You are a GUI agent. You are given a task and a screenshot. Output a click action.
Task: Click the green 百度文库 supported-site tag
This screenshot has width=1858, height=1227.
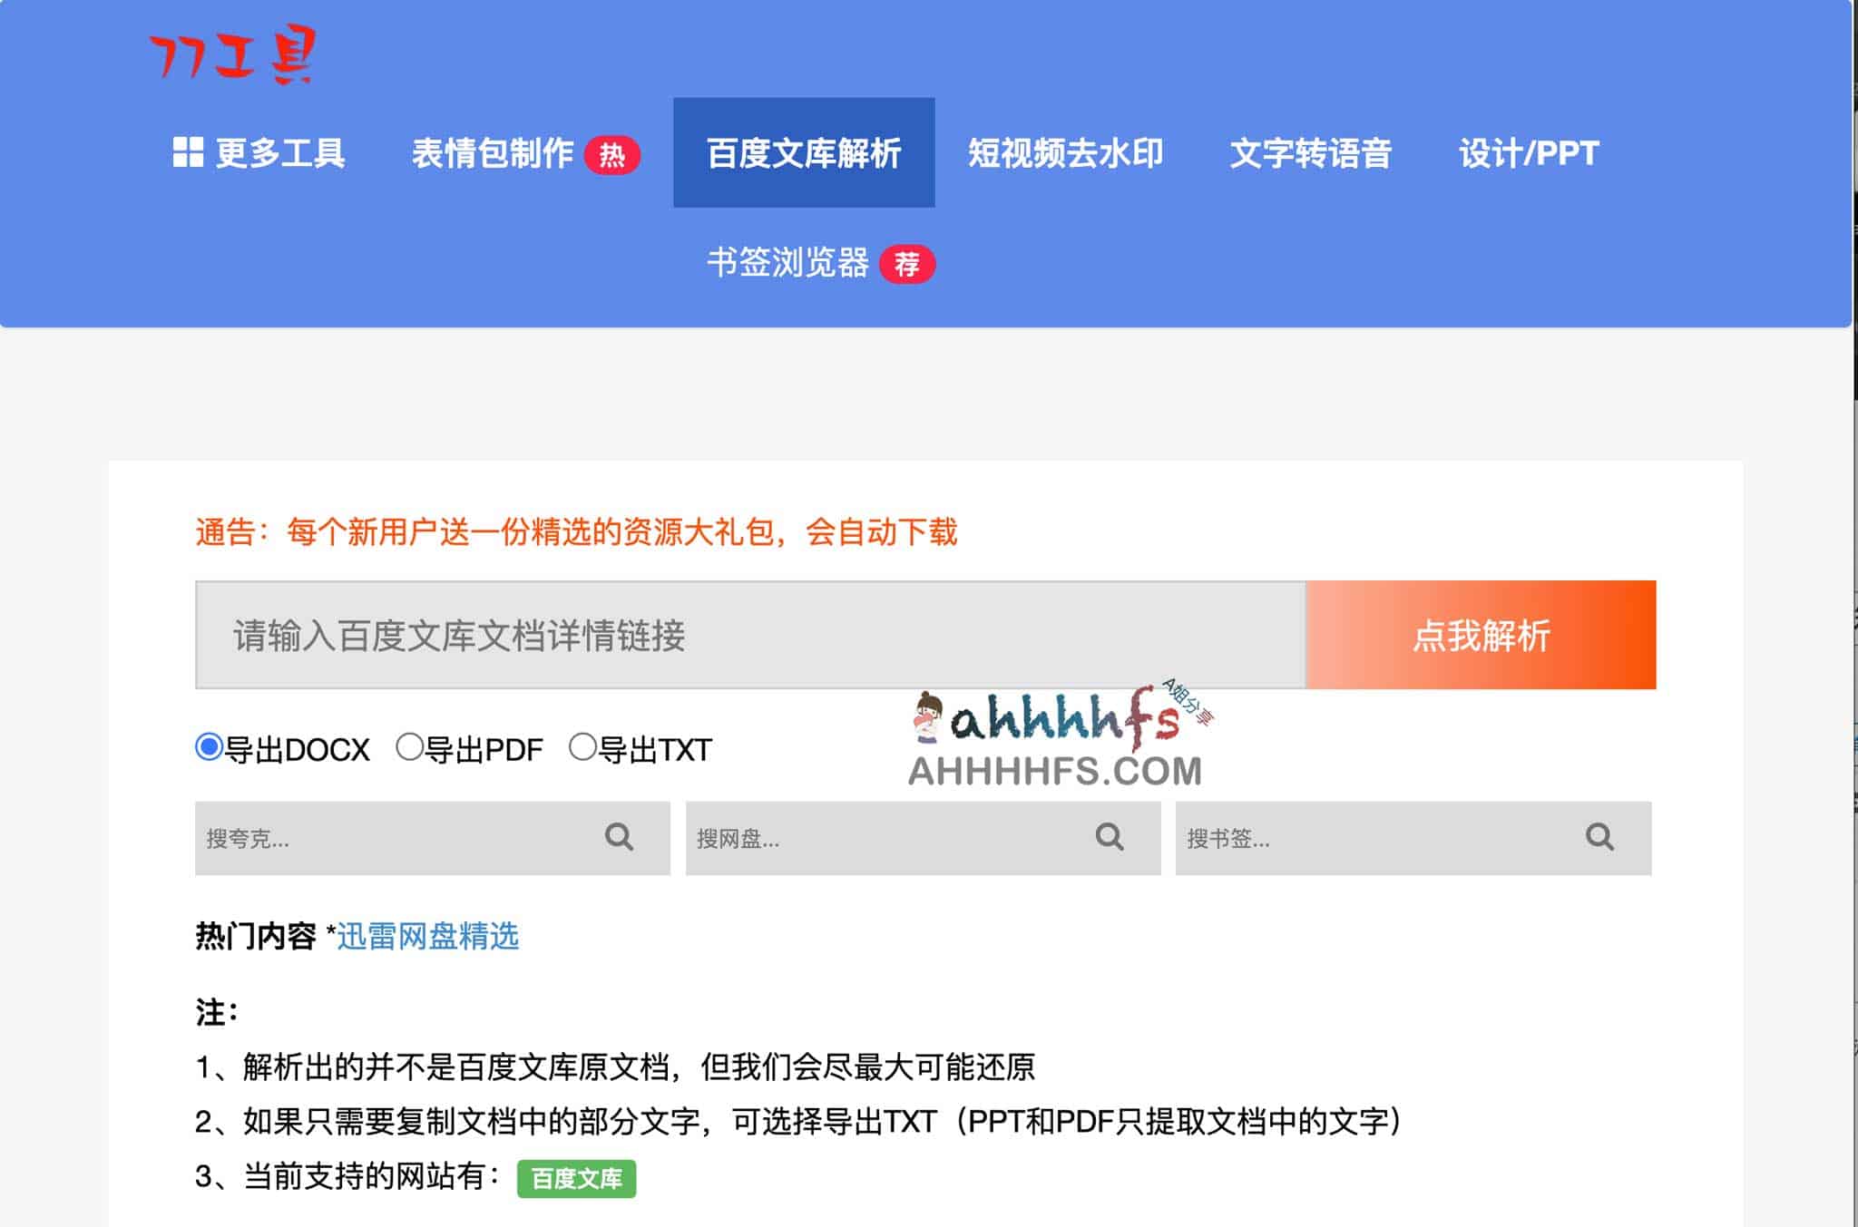[x=576, y=1181]
